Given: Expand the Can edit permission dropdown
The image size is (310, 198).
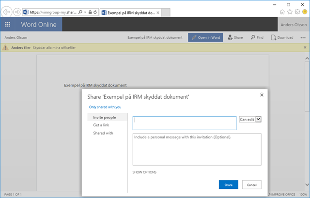Looking at the screenshot, I should (x=258, y=120).
